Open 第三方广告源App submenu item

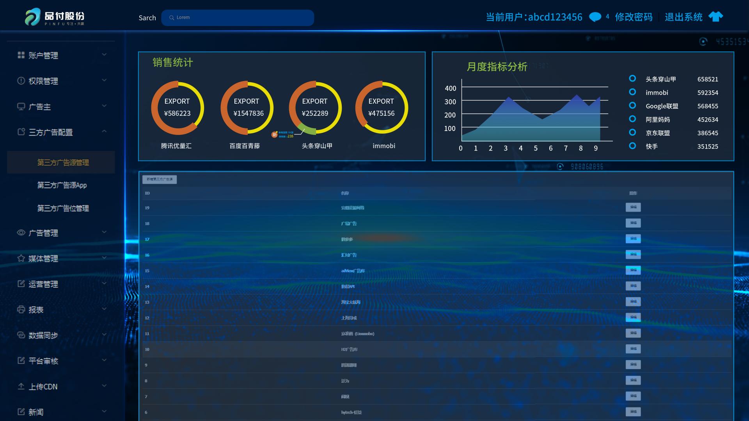(62, 185)
